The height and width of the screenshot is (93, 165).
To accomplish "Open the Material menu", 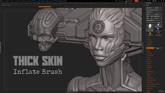I will click(x=61, y=3).
